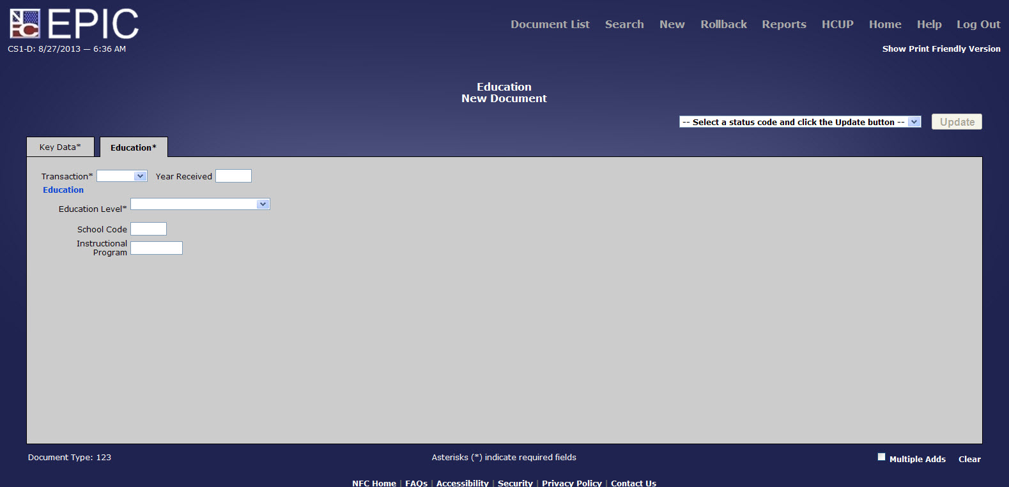Image resolution: width=1009 pixels, height=487 pixels.
Task: Select the New menu item
Action: (672, 24)
